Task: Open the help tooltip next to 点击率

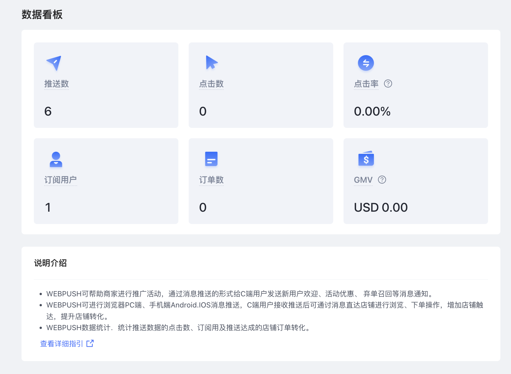Action: 388,84
